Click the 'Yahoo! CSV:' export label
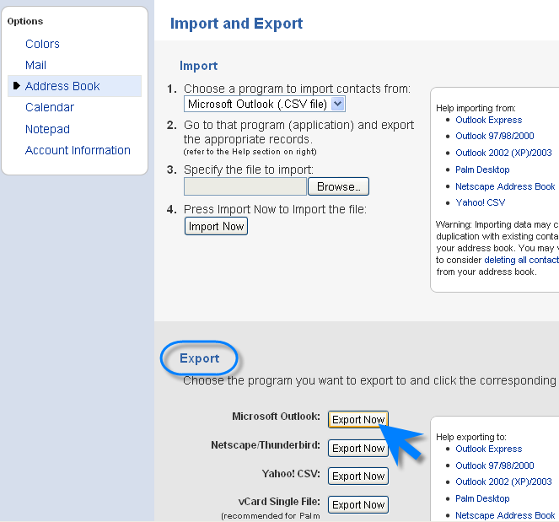The width and height of the screenshot is (559, 522). tap(291, 473)
